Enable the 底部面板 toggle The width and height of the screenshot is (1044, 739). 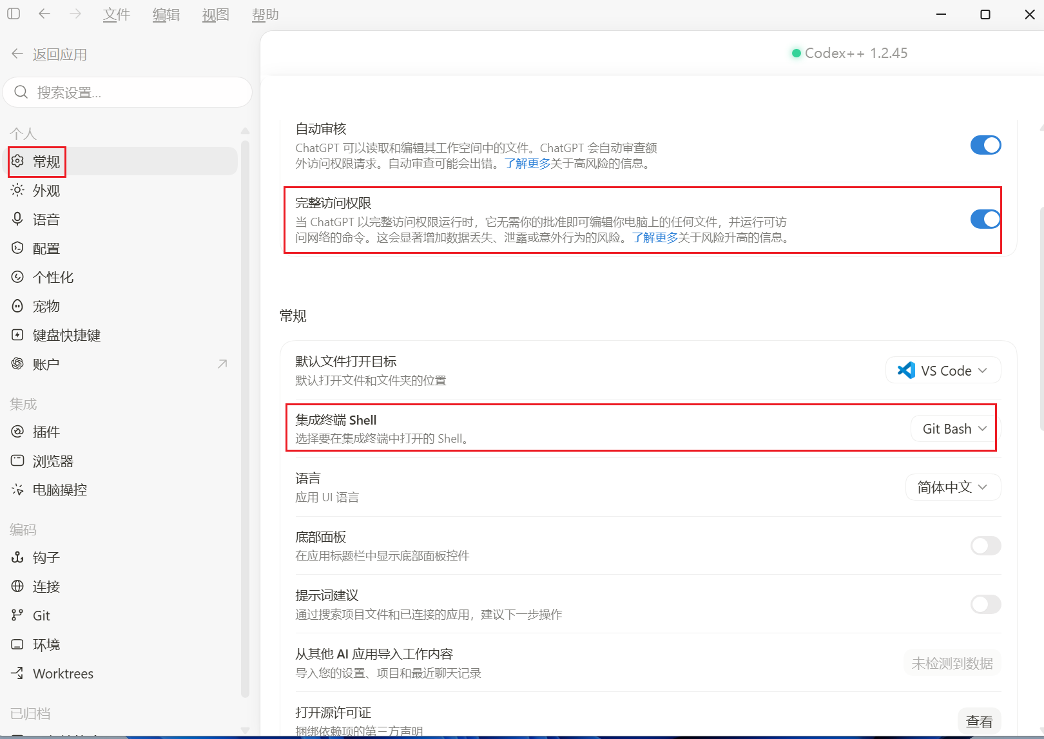pyautogui.click(x=985, y=546)
